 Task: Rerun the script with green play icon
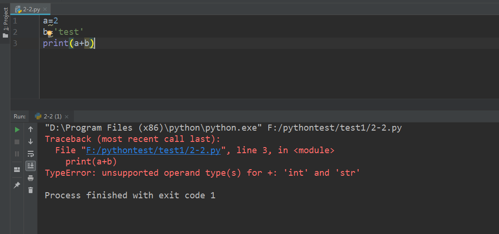[x=17, y=130]
